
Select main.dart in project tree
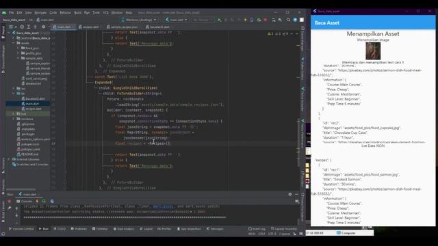pyautogui.click(x=32, y=104)
